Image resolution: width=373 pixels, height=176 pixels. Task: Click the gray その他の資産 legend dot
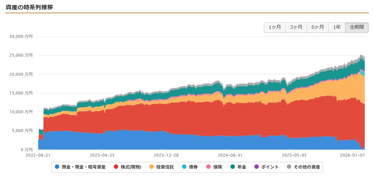point(289,167)
